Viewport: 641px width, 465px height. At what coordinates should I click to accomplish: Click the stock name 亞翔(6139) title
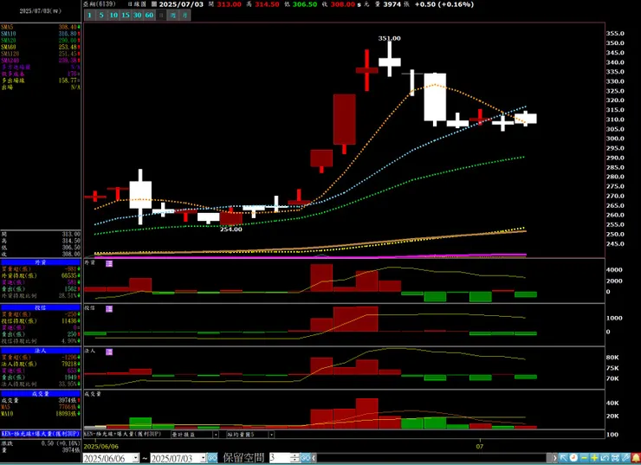100,4
